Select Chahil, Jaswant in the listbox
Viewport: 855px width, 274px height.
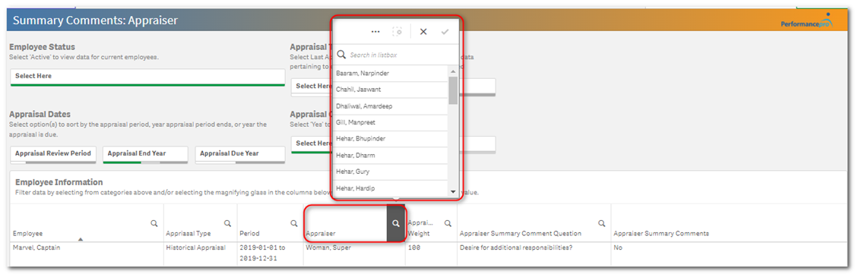click(x=390, y=90)
